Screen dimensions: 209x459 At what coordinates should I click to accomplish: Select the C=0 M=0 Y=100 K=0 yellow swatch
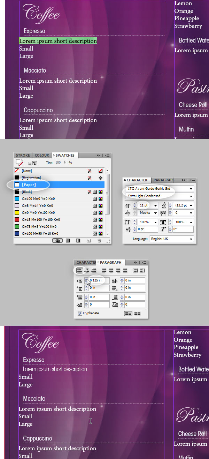coord(60,213)
